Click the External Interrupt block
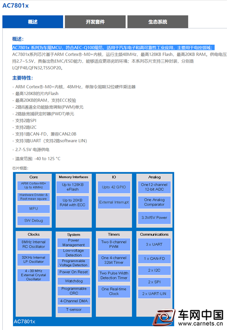 [x=114, y=202]
